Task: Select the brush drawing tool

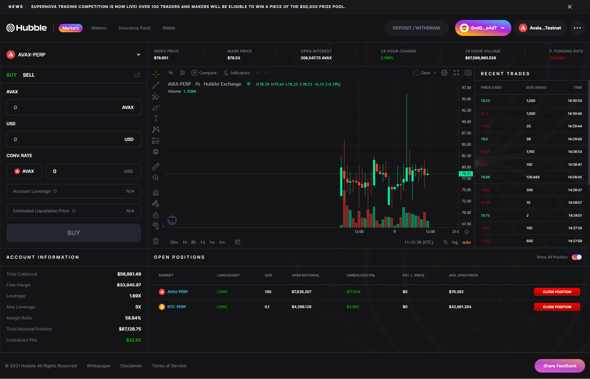Action: [156, 108]
